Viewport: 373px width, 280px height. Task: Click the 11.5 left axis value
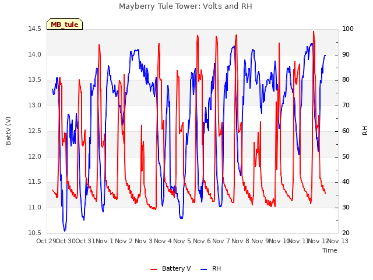pyautogui.click(x=35, y=182)
